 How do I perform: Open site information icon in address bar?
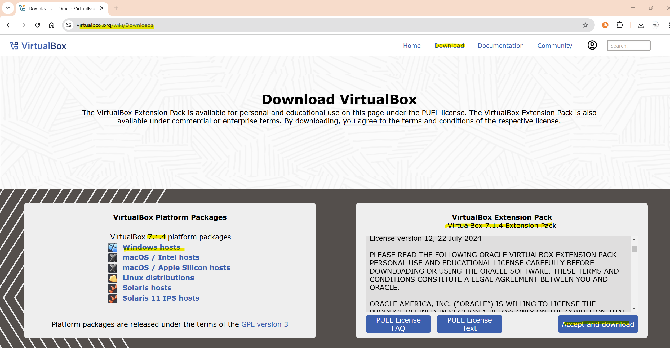point(69,25)
